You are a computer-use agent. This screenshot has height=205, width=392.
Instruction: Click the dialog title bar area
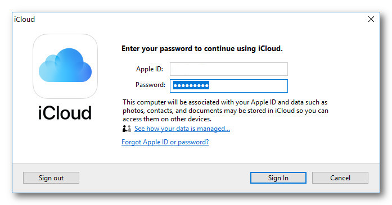195,19
